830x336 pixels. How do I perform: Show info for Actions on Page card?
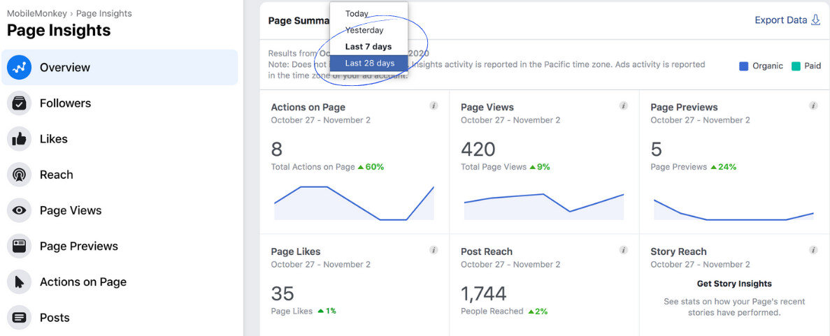(434, 105)
